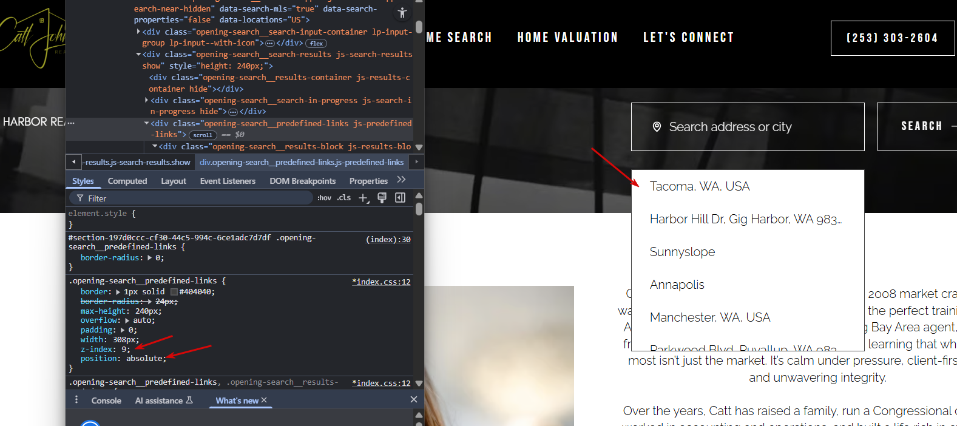Expand border-radius 0 shorthand triangle

pyautogui.click(x=149, y=258)
